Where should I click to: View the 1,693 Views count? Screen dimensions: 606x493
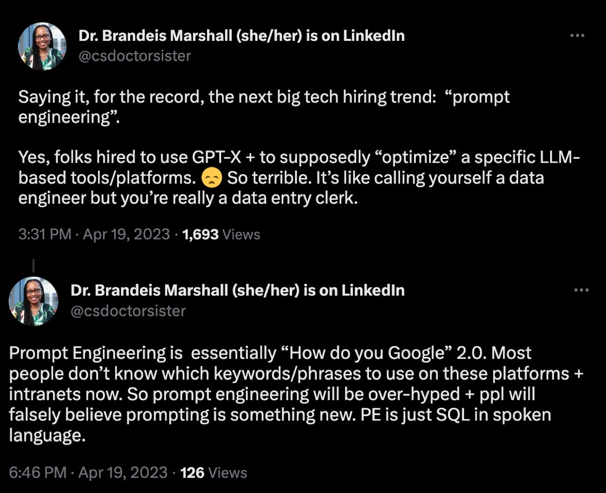point(221,234)
